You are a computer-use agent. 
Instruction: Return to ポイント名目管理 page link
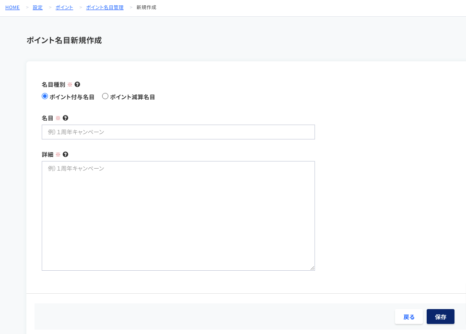105,8
